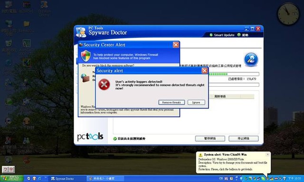Image resolution: width=304 pixels, height=182 pixels.
Task: Click the first quick launch icon on taskbar
Action: tap(28, 179)
